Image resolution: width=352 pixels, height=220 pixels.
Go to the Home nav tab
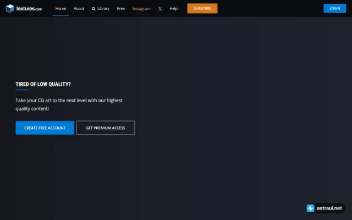[x=61, y=9]
